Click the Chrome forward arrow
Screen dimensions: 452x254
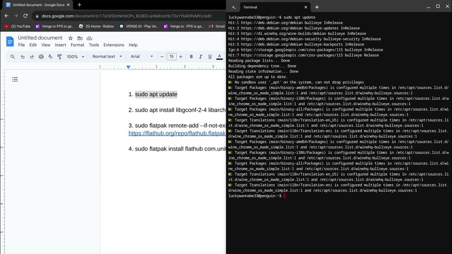tap(16, 16)
